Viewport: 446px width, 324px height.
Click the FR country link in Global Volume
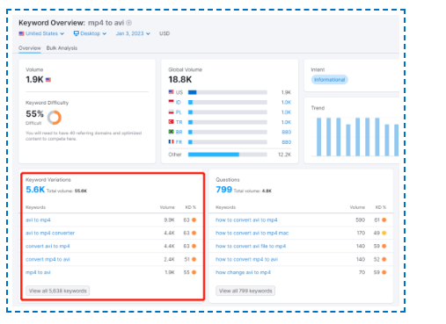(x=179, y=142)
